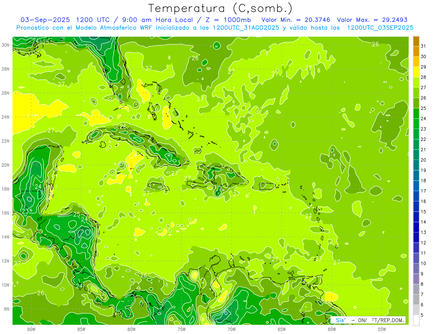Click the 'Z = 1000mb' level text
Viewport: 433px width, 334px height.
227,20
